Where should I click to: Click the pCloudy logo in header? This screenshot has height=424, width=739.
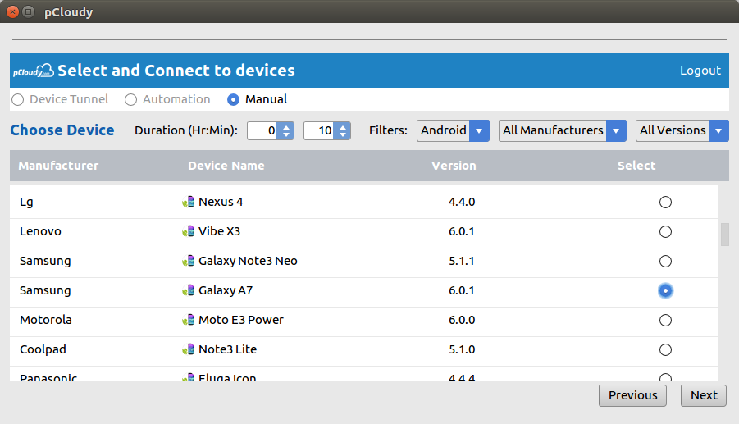pos(33,71)
